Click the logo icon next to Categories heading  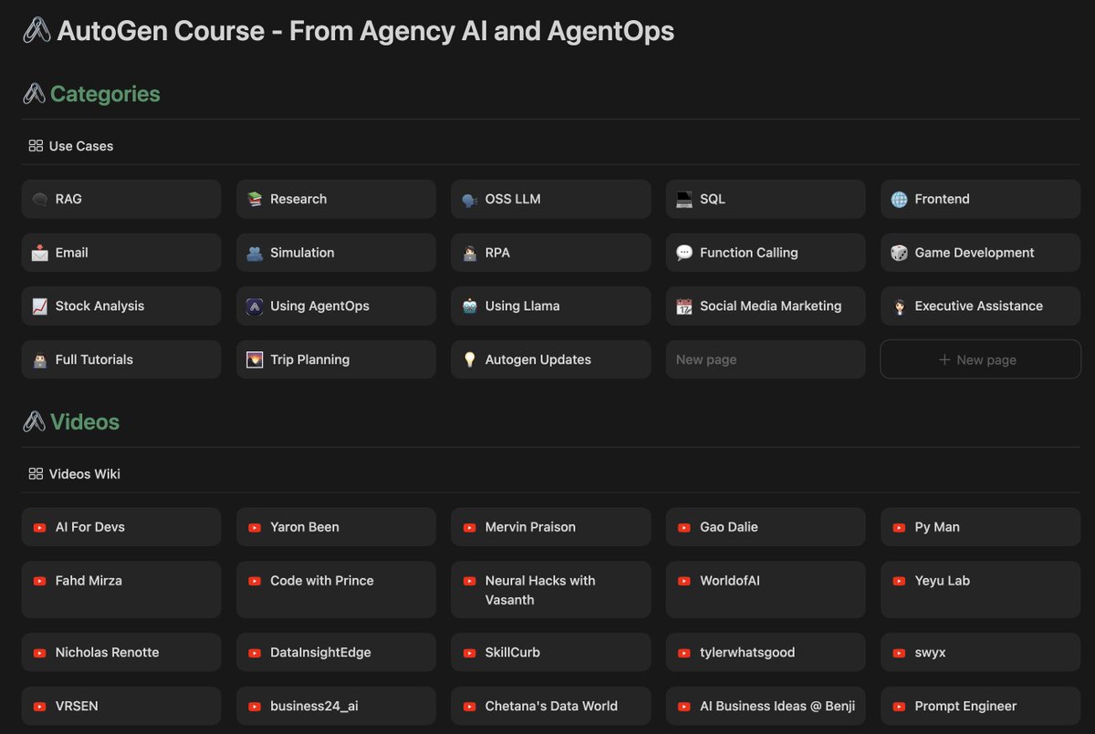coord(34,94)
